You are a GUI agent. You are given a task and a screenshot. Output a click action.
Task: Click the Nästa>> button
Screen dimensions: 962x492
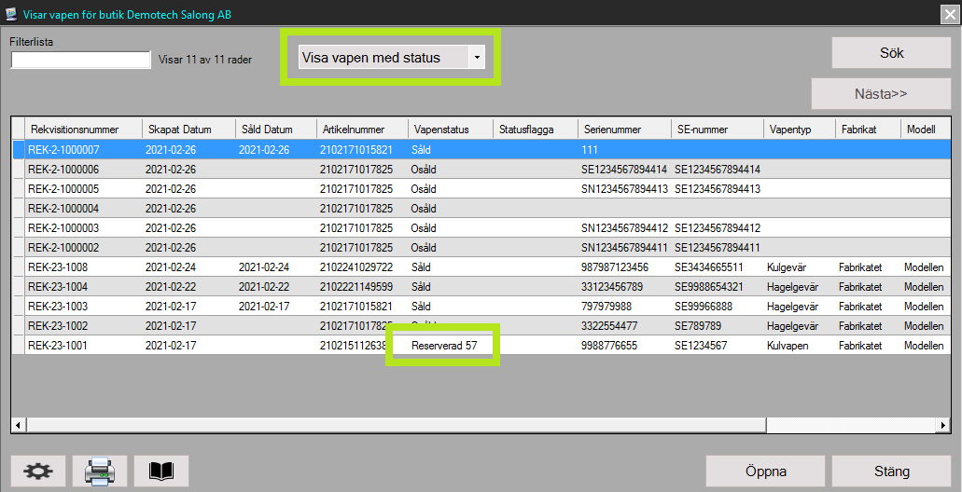(x=880, y=94)
